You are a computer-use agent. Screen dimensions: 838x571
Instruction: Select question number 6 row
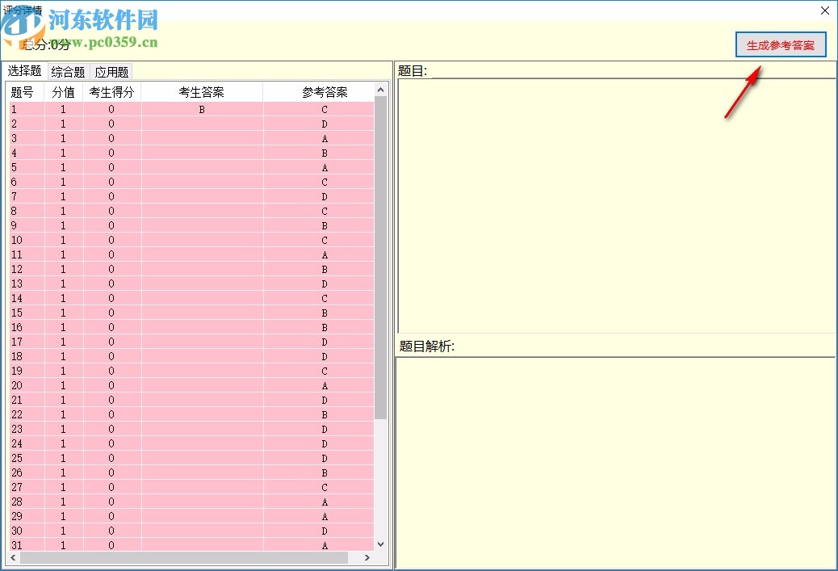[x=14, y=182]
